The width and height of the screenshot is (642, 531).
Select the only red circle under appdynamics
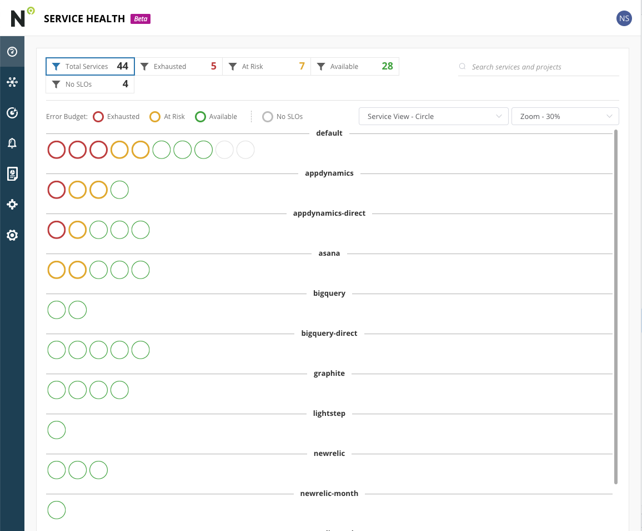(x=57, y=190)
